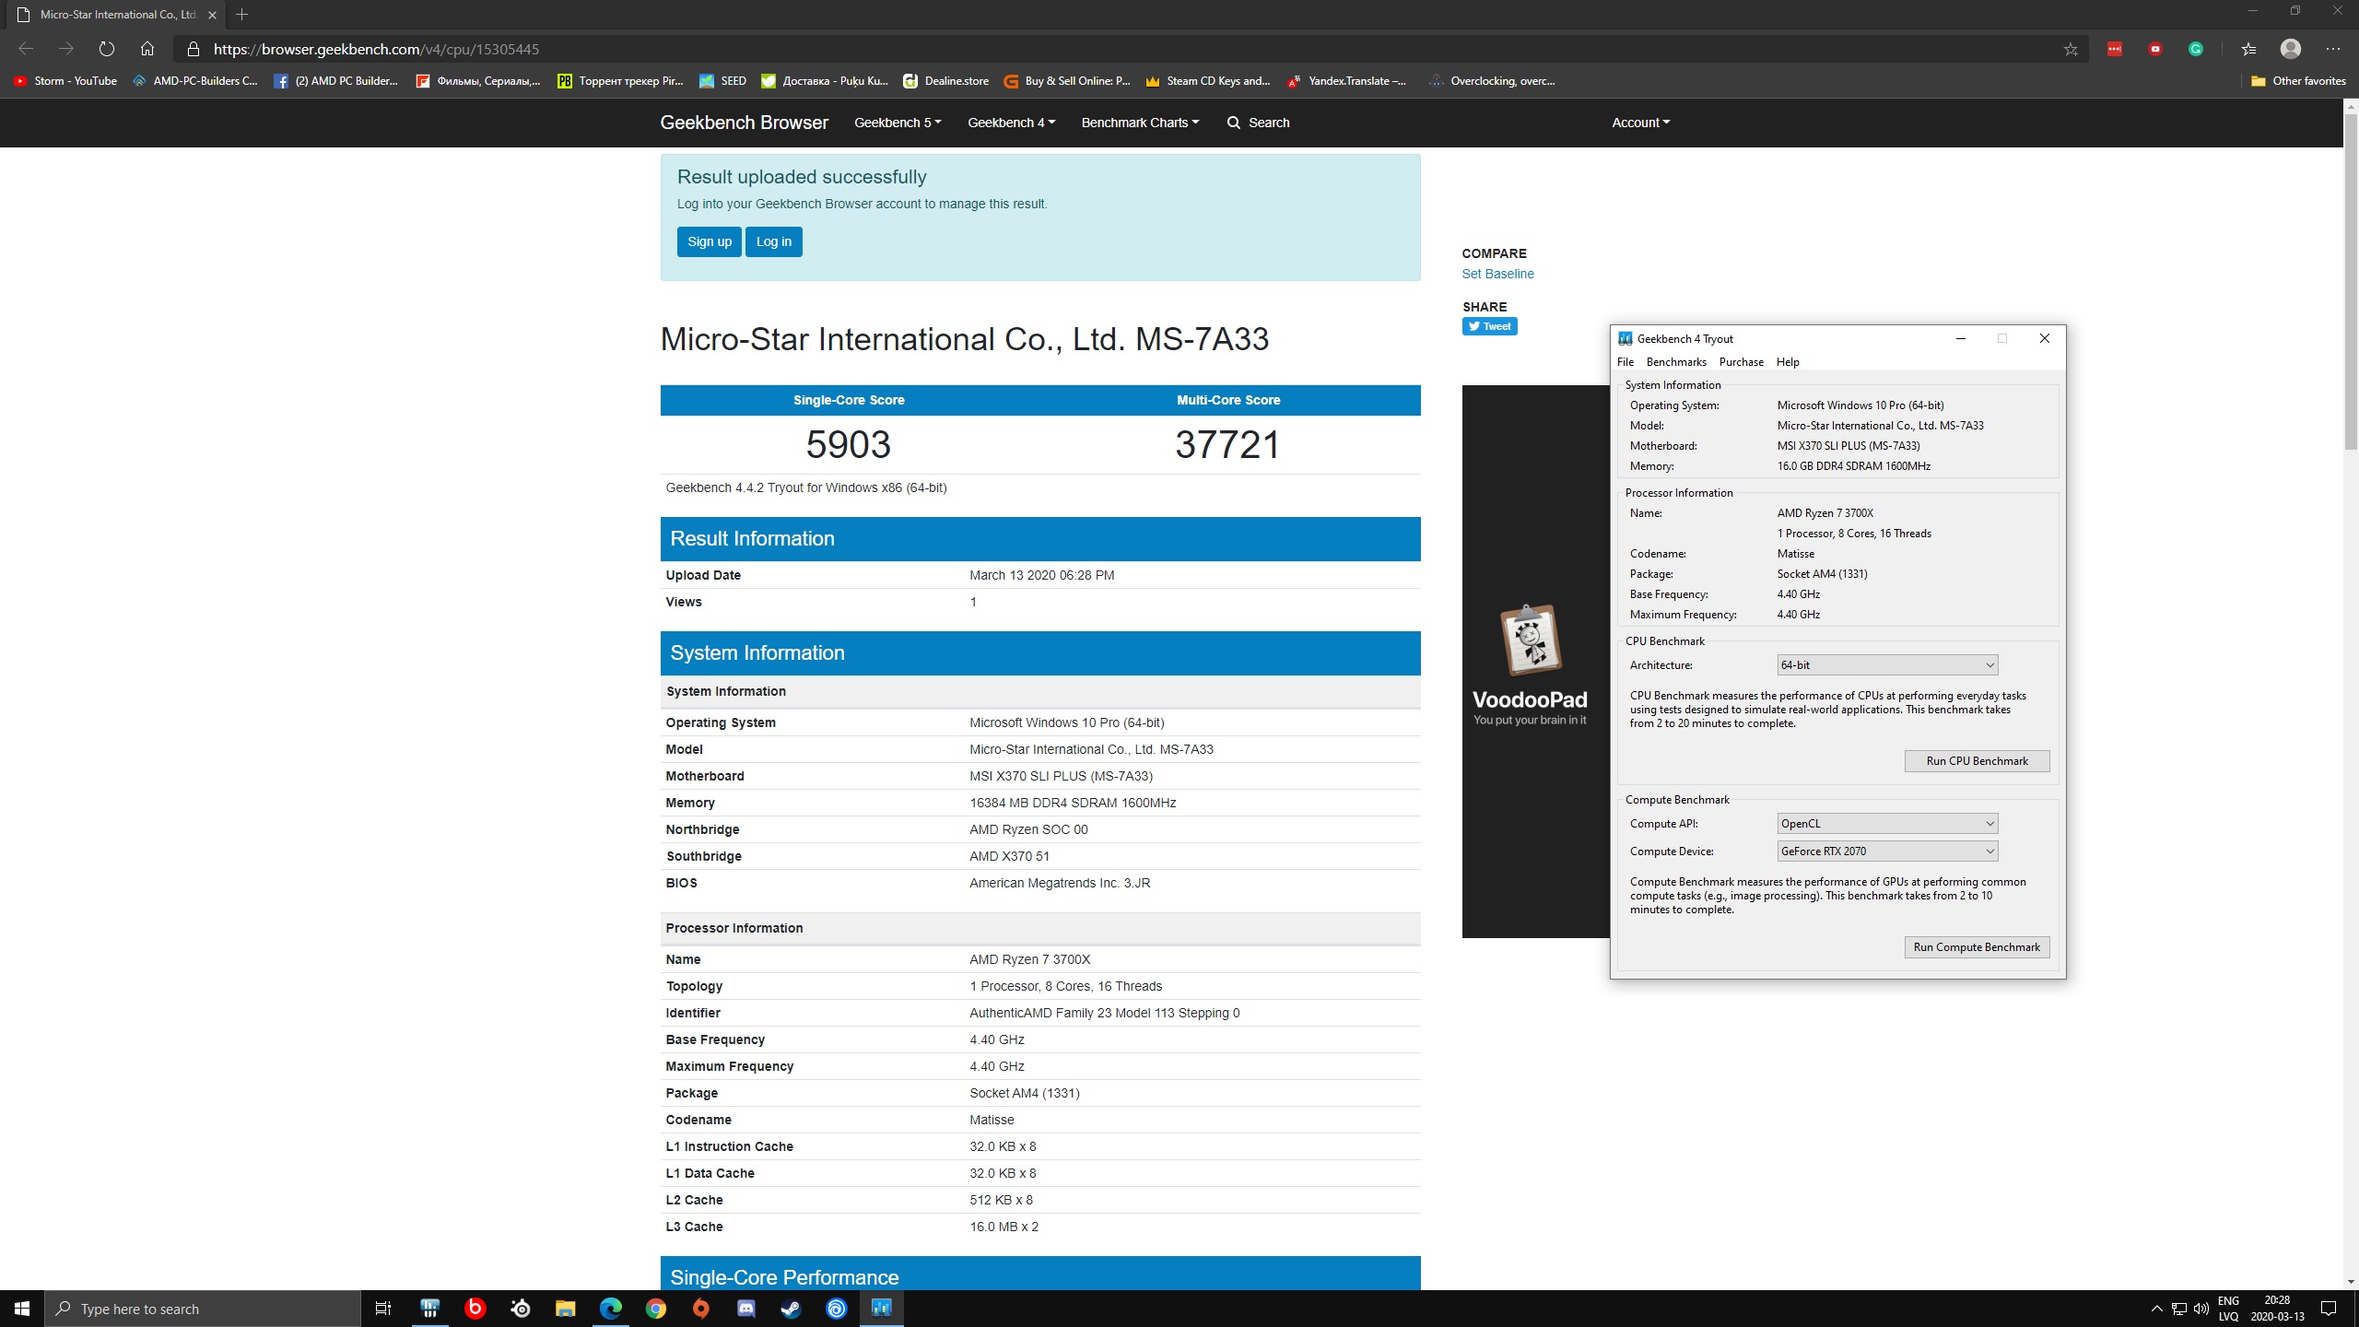Expand the Account menu
The image size is (2359, 1327).
(x=1640, y=123)
